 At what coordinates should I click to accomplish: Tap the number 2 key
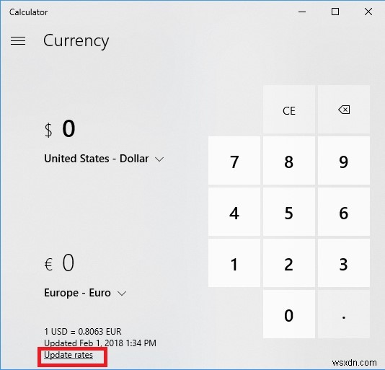click(x=289, y=263)
